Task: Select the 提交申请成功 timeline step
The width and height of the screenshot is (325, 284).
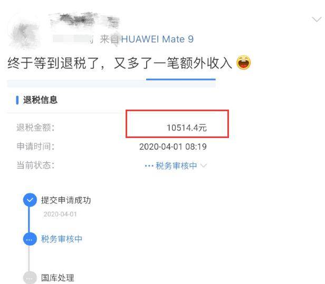Action: point(66,200)
